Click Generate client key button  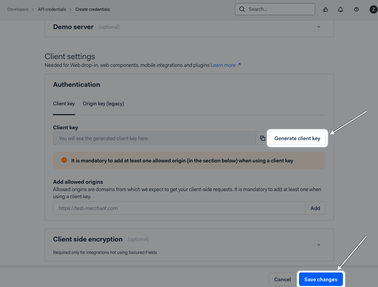(x=297, y=138)
